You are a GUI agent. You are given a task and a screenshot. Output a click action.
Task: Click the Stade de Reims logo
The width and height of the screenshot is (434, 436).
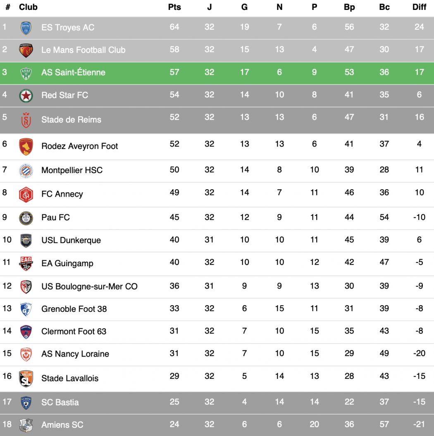point(26,120)
